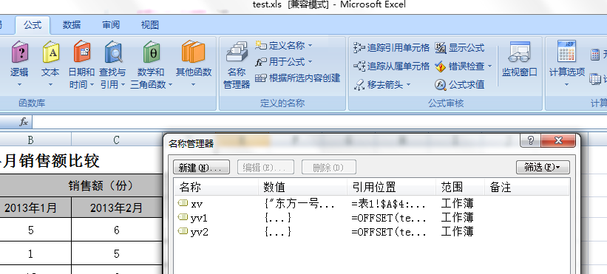The width and height of the screenshot is (607, 274).
Task: Expand the Define Name (定义名称) dropdown arrow
Action: click(310, 46)
